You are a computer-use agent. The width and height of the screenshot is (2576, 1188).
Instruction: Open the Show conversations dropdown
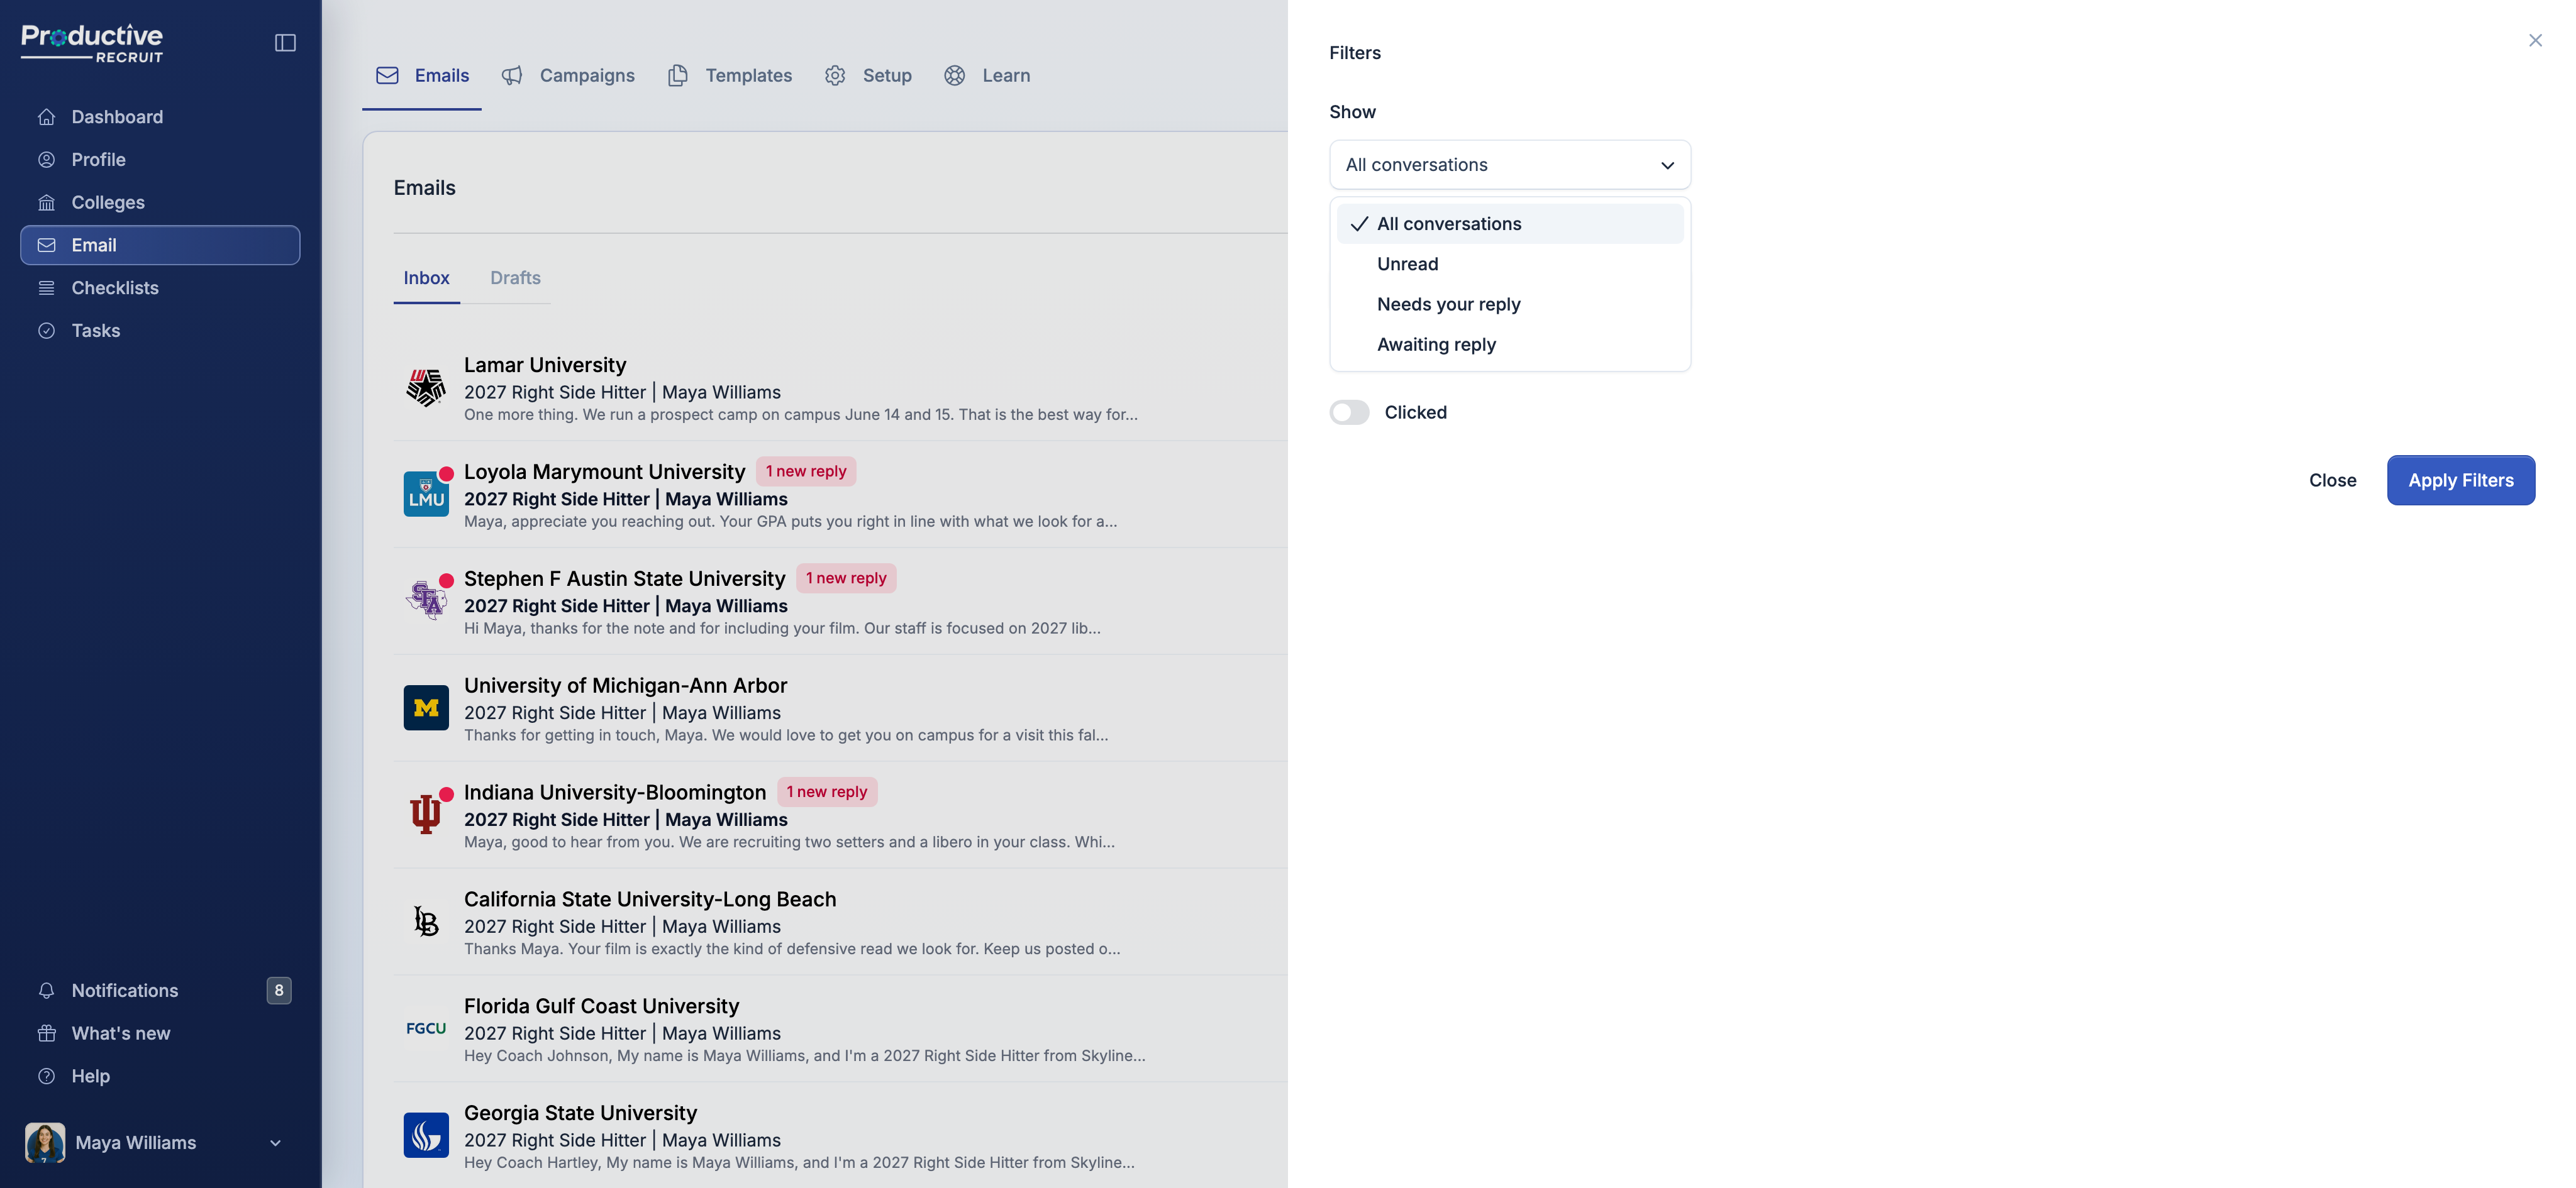point(1510,165)
